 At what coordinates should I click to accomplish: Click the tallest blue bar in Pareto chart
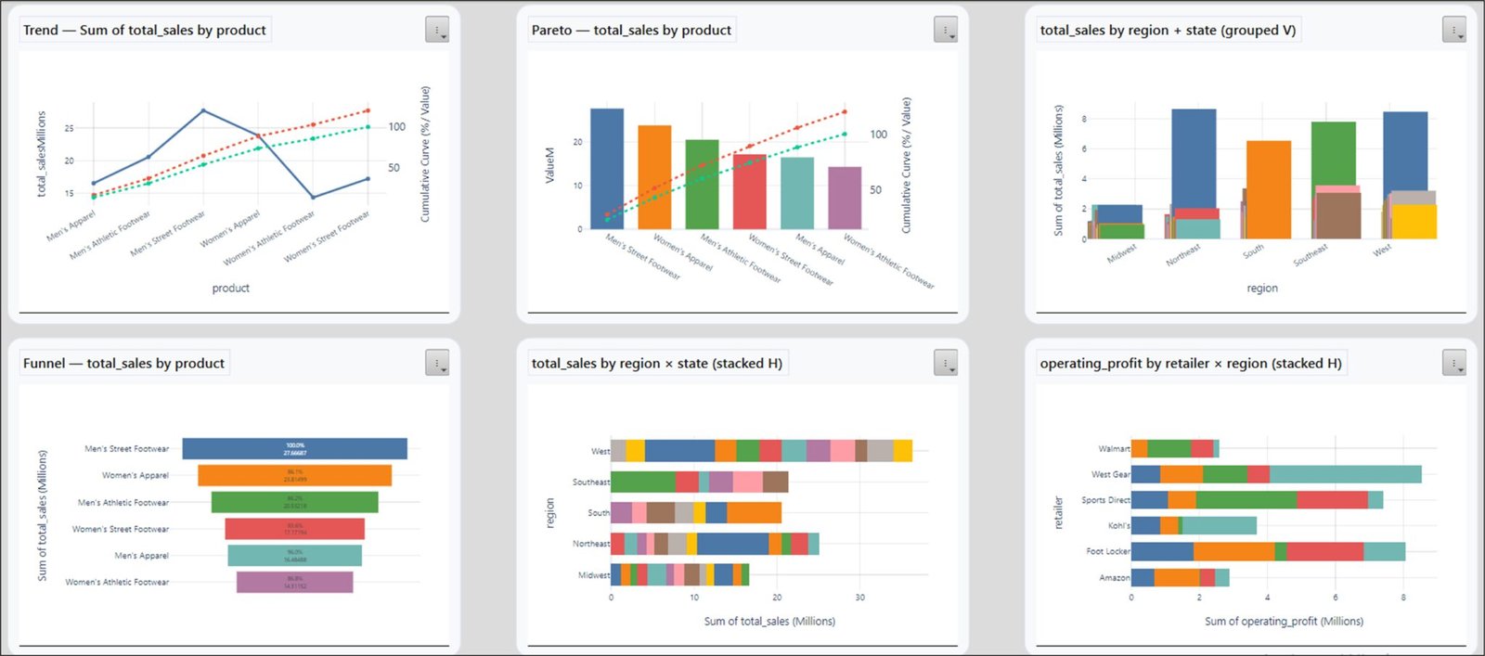tap(607, 169)
